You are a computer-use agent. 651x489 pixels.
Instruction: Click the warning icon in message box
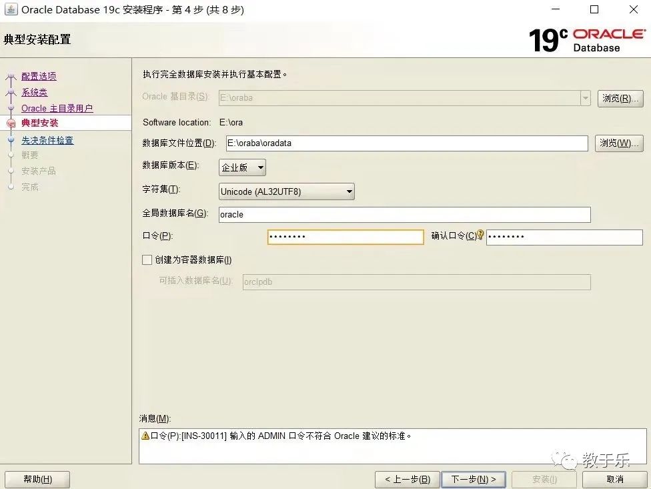pos(145,436)
